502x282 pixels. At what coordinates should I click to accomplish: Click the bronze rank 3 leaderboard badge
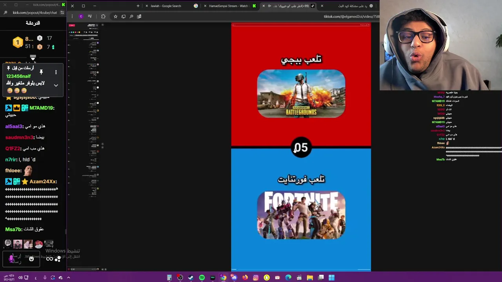[x=40, y=47]
